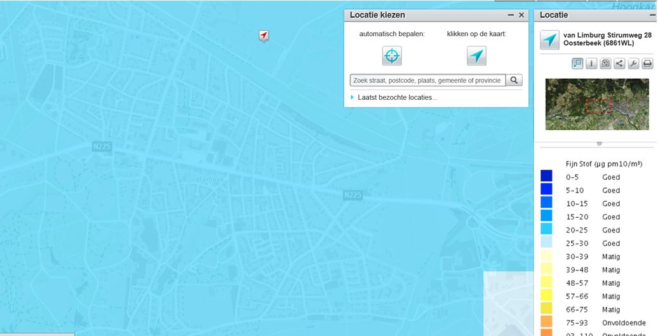Close the Locatie kiezen panel
Viewport: 658px width, 336px height.
pos(521,15)
